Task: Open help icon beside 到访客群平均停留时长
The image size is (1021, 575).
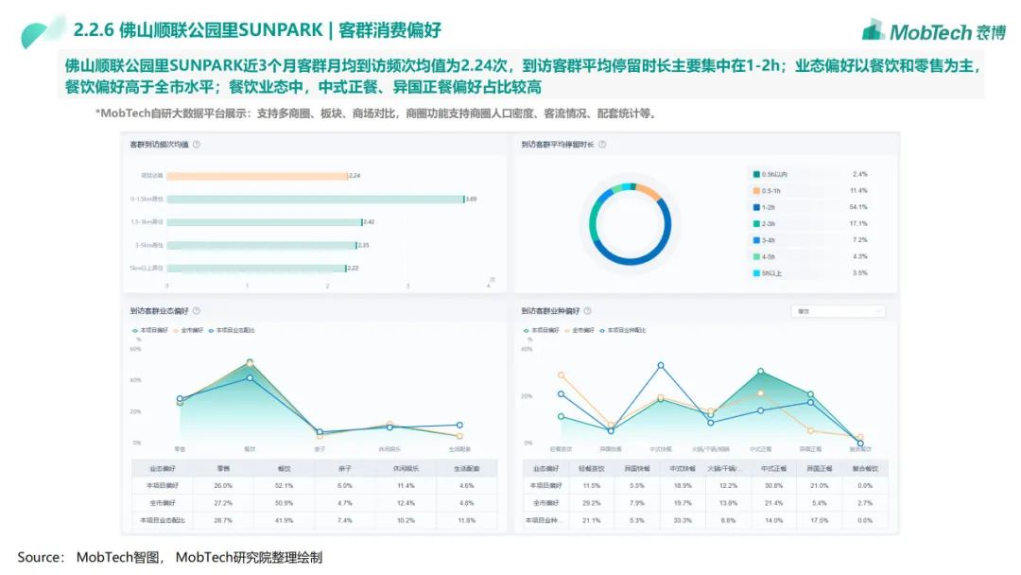Action: (602, 145)
